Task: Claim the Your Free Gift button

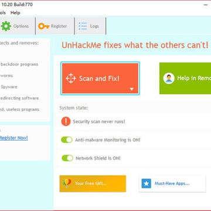Action: tap(93, 183)
